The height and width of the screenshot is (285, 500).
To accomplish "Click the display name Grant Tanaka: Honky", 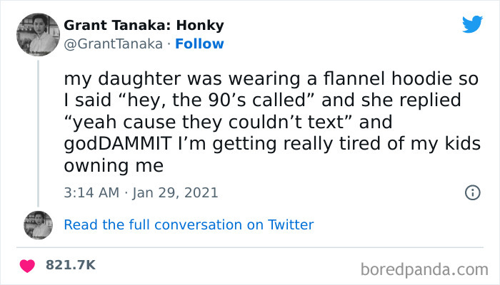I will pyautogui.click(x=144, y=26).
